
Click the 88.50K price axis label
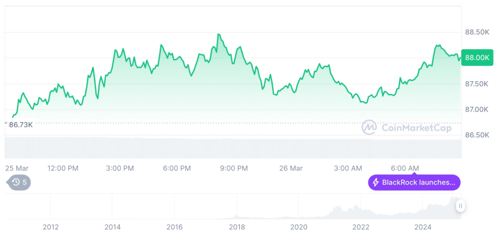coord(477,32)
